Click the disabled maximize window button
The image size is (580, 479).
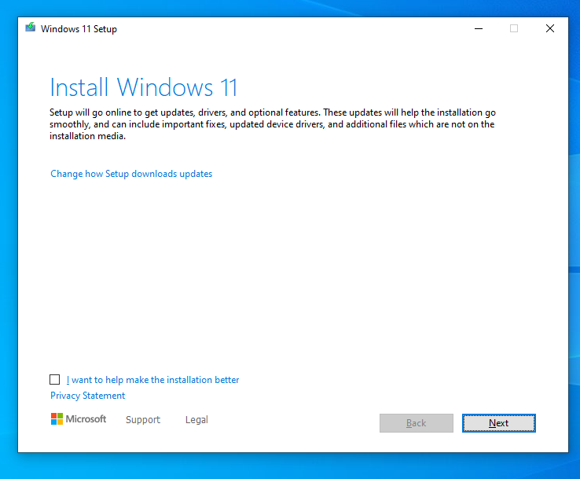(x=514, y=28)
